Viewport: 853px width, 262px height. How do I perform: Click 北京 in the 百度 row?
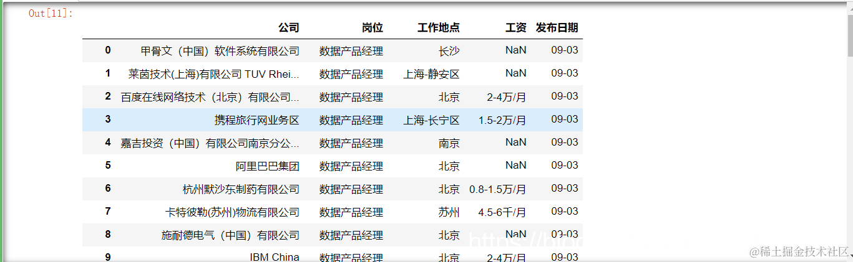click(449, 97)
